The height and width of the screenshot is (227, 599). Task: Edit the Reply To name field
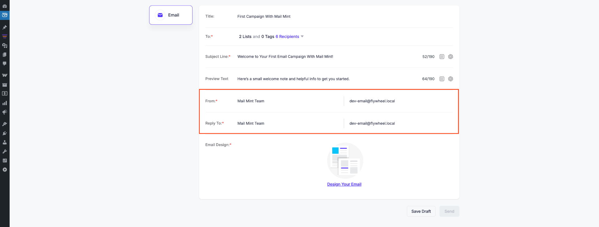[289, 123]
